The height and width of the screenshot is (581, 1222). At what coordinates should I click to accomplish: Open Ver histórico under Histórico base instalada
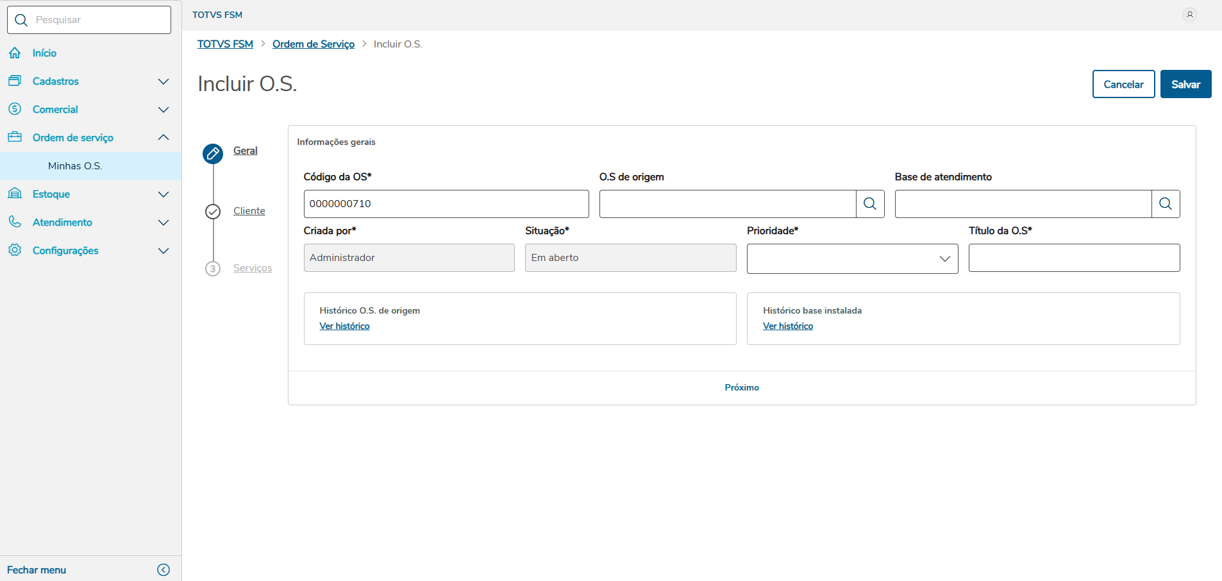[788, 326]
